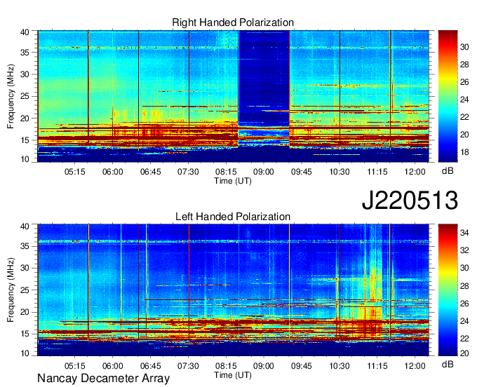Click the "dB" label beside Left Handed color bar
Image resolution: width=477 pixels, height=387 pixels.
[x=448, y=364]
